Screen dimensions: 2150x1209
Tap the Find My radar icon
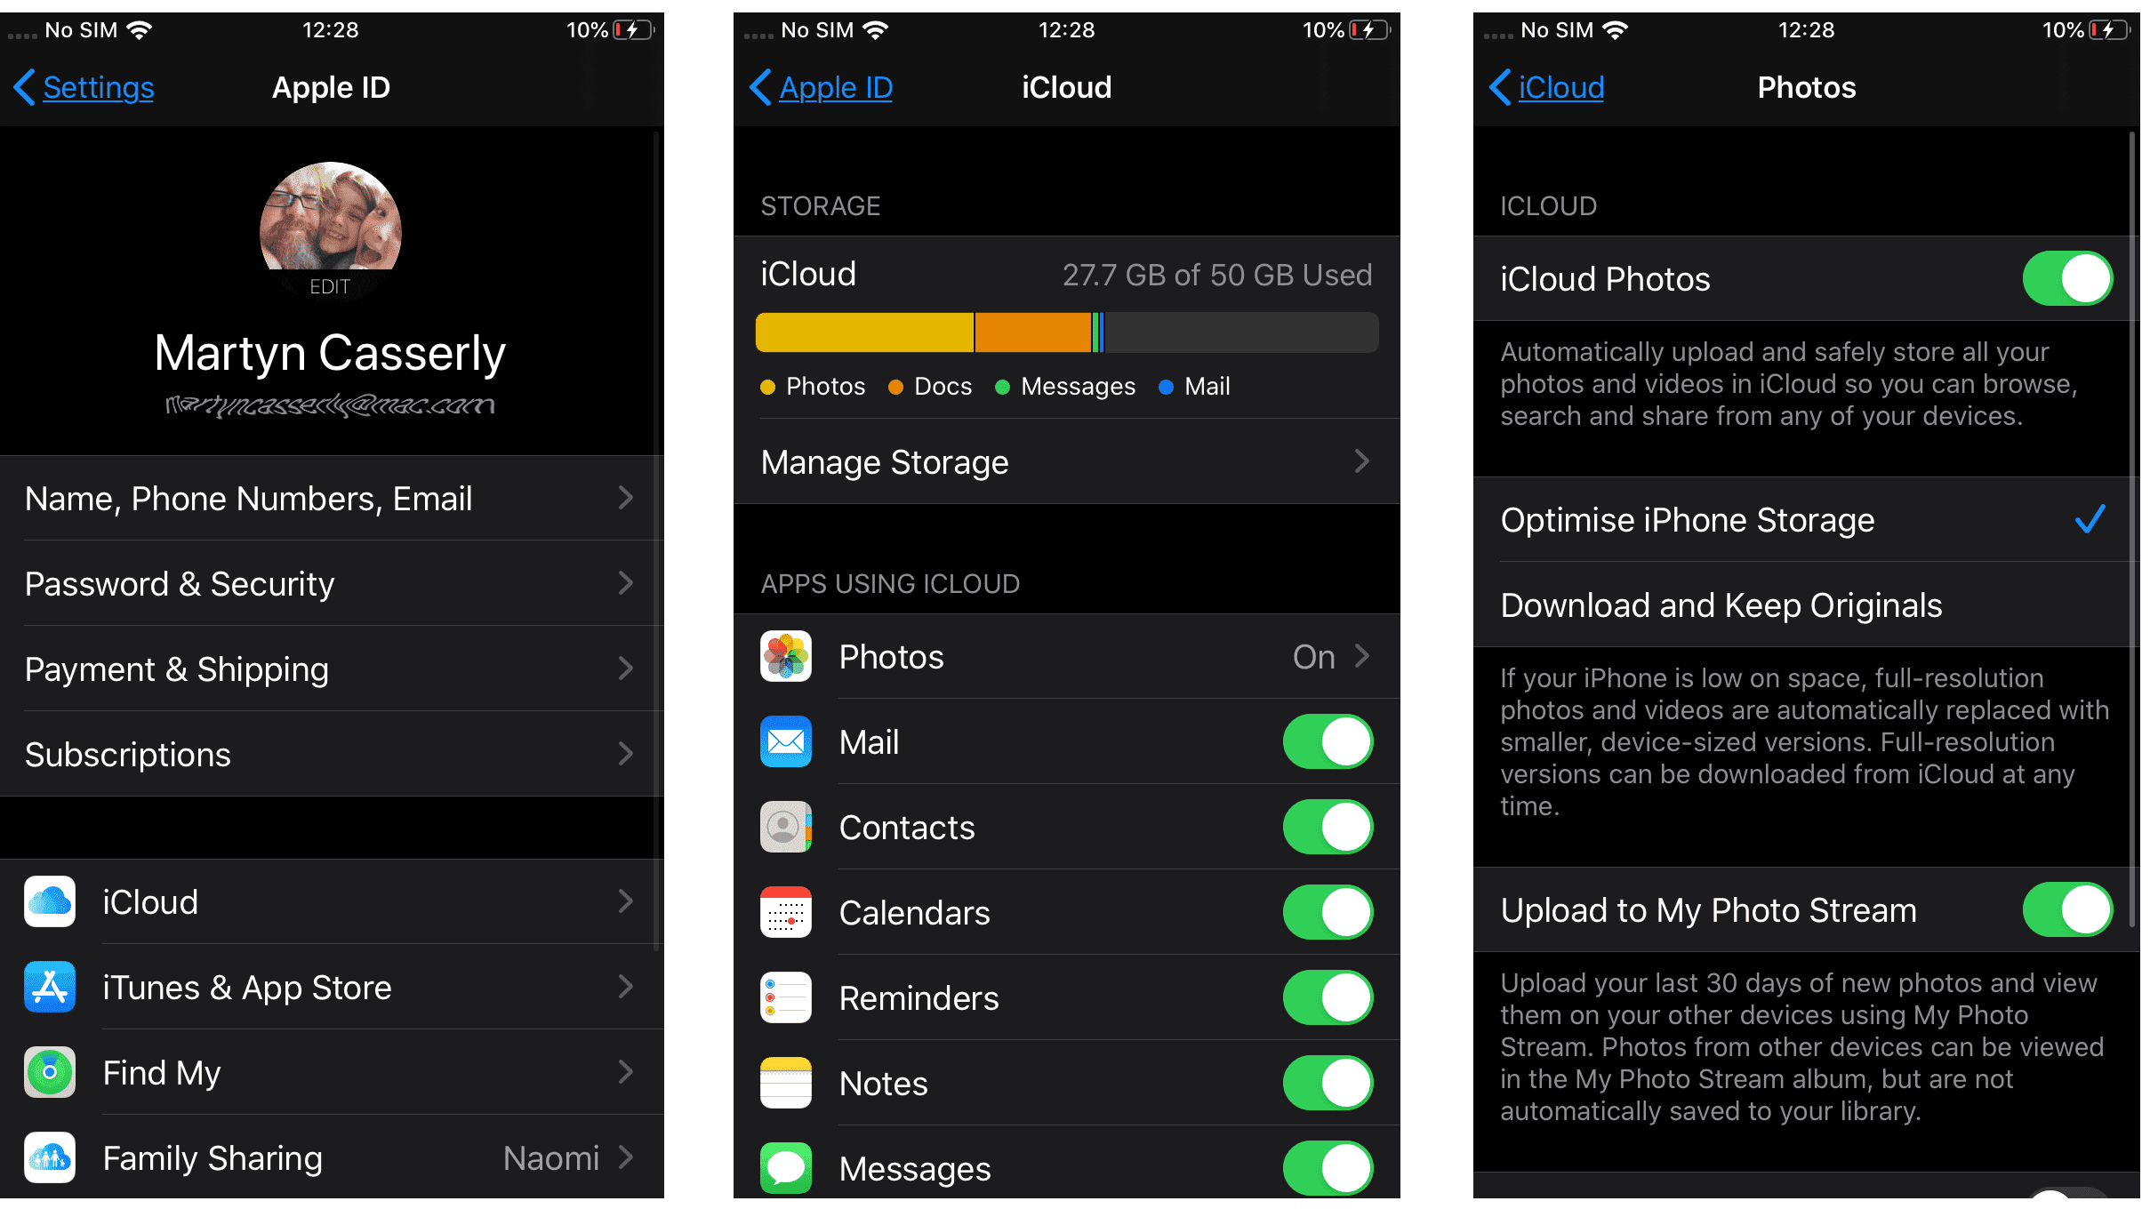50,1072
